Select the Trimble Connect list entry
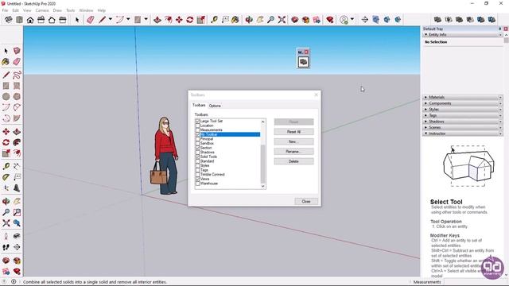This screenshot has height=286, width=509. pos(212,175)
